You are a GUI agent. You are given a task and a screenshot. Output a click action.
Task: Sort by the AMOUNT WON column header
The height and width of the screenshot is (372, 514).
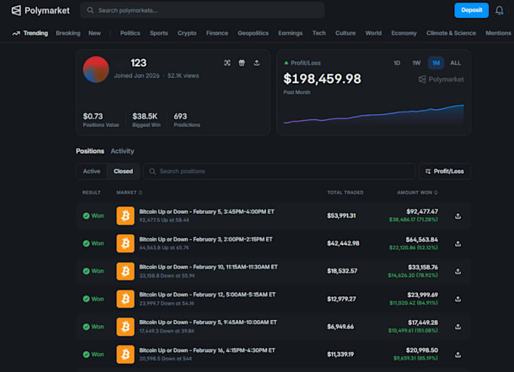[417, 193]
